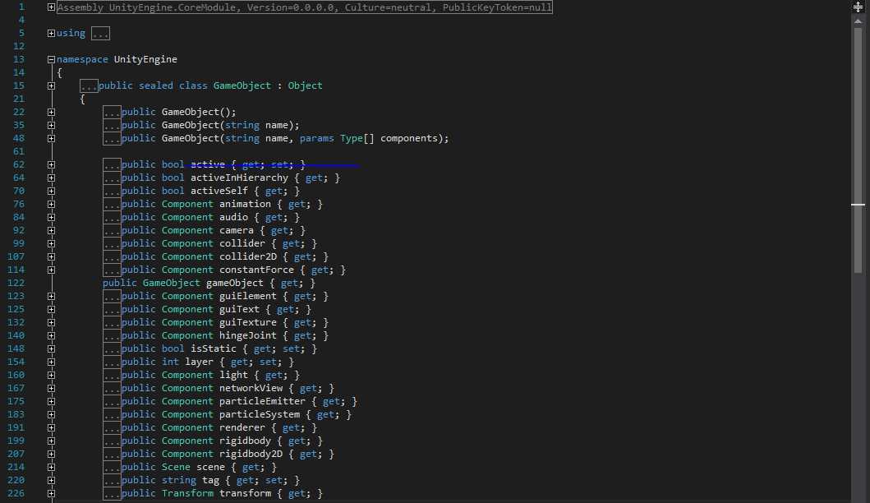Expand the outline for guiElement property
The height and width of the screenshot is (503, 870).
click(x=51, y=297)
